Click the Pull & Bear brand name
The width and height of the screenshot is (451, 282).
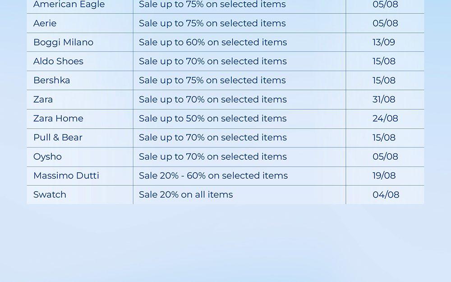click(58, 138)
